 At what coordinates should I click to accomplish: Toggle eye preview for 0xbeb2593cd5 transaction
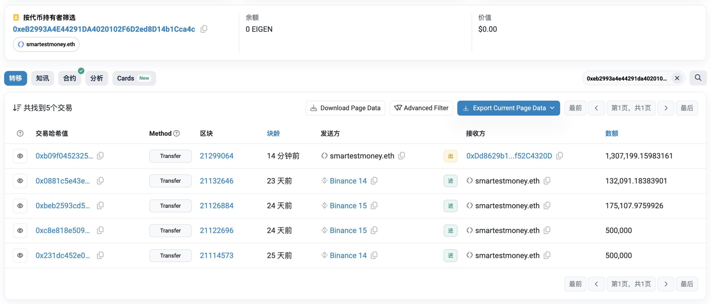(x=20, y=206)
